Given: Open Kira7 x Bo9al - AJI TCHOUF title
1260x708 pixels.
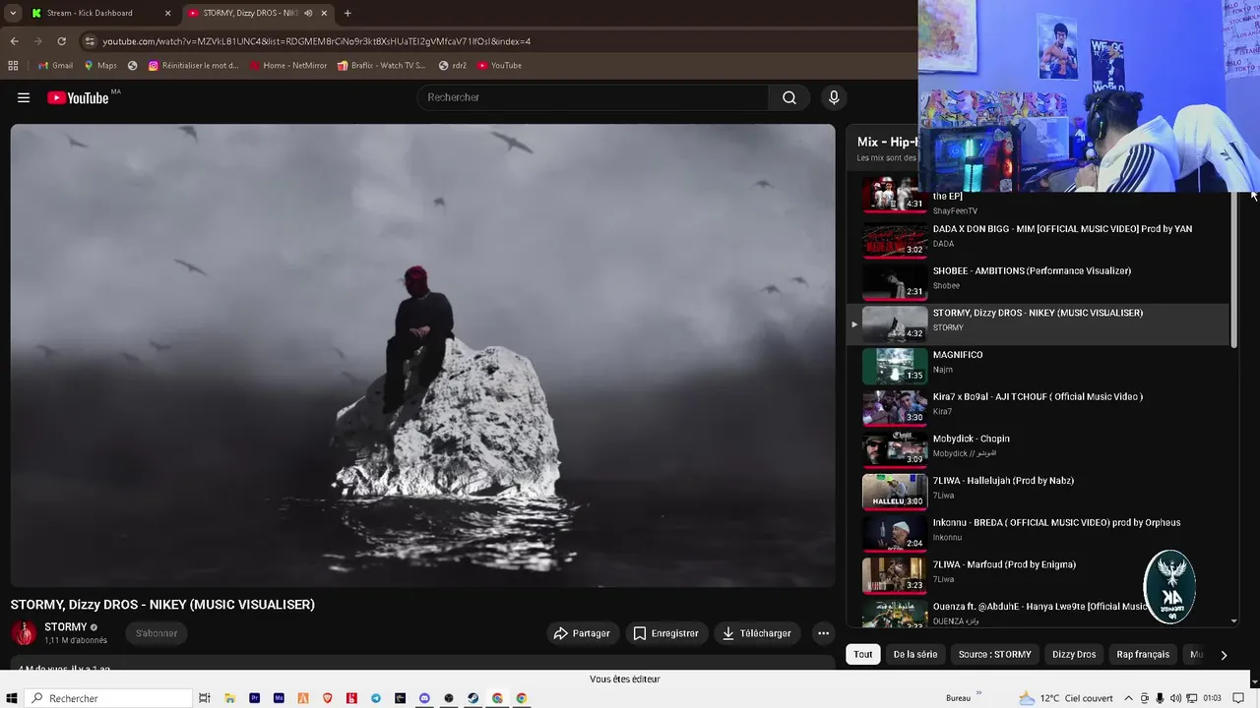Looking at the screenshot, I should (x=1038, y=397).
